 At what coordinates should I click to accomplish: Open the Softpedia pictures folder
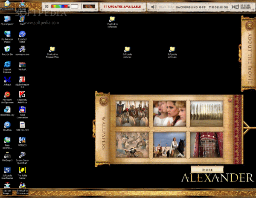point(127,52)
